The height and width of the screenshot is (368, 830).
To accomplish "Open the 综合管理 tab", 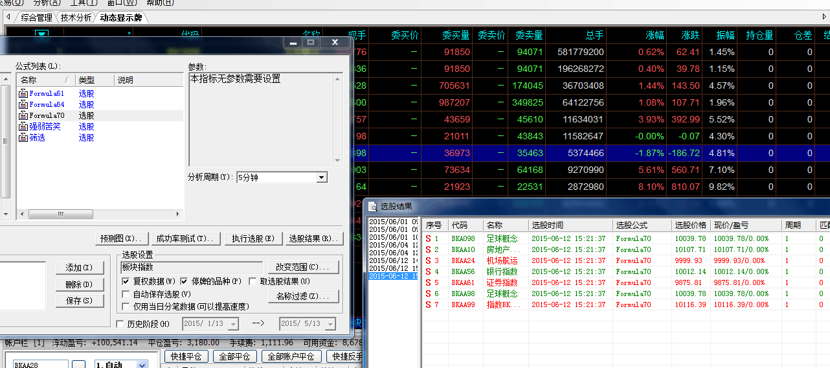I will pyautogui.click(x=36, y=17).
